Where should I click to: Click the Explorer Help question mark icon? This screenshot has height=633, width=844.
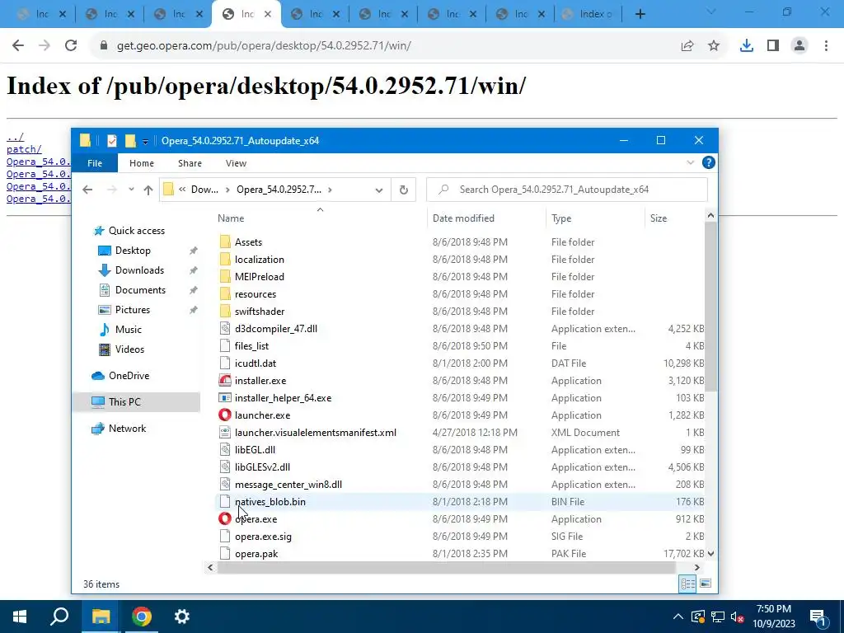tap(708, 162)
